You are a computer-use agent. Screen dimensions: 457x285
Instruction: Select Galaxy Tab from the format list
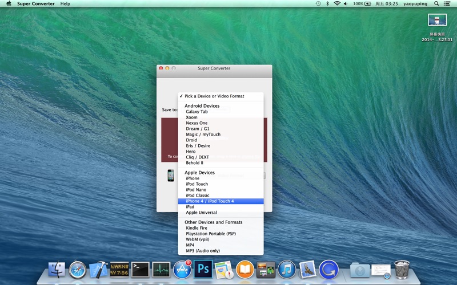[x=221, y=112]
